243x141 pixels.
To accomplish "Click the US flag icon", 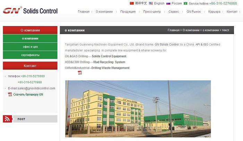I will pos(151,3).
